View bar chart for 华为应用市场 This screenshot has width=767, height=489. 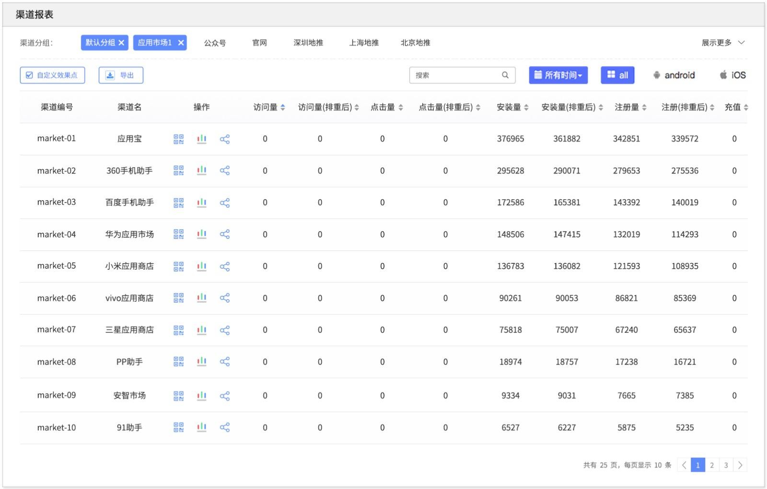202,234
